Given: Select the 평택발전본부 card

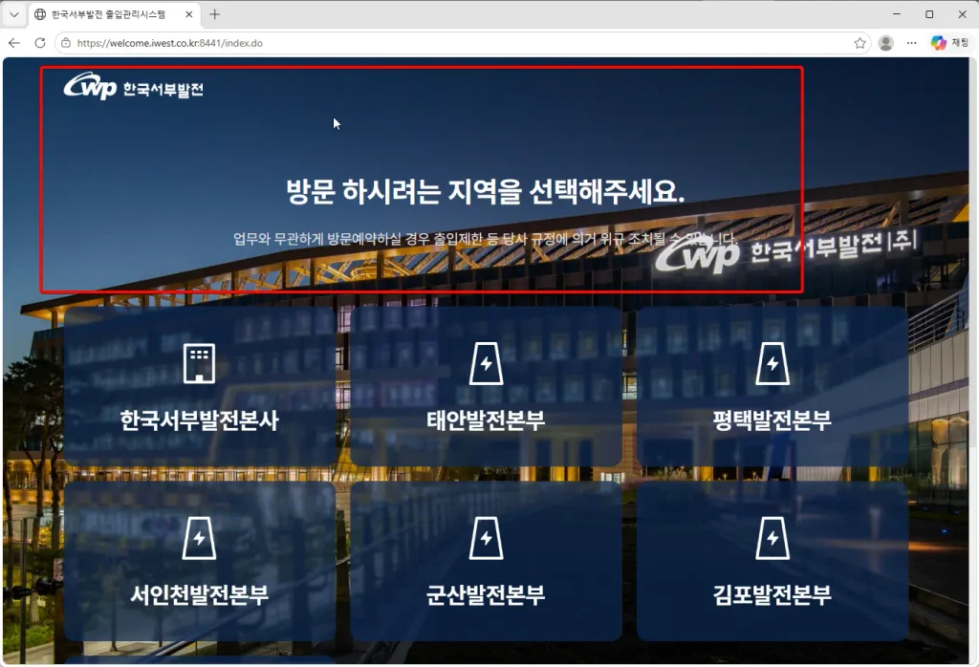Looking at the screenshot, I should (x=772, y=386).
